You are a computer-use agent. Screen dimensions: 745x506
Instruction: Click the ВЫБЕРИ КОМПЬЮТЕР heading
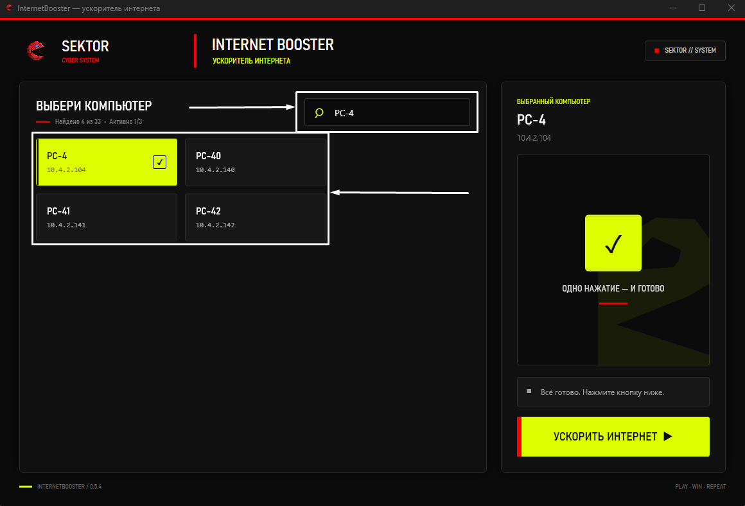(94, 105)
